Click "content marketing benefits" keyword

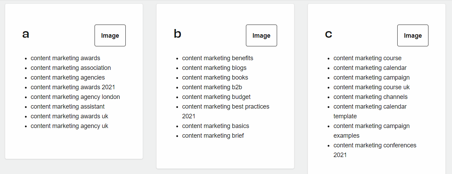218,58
